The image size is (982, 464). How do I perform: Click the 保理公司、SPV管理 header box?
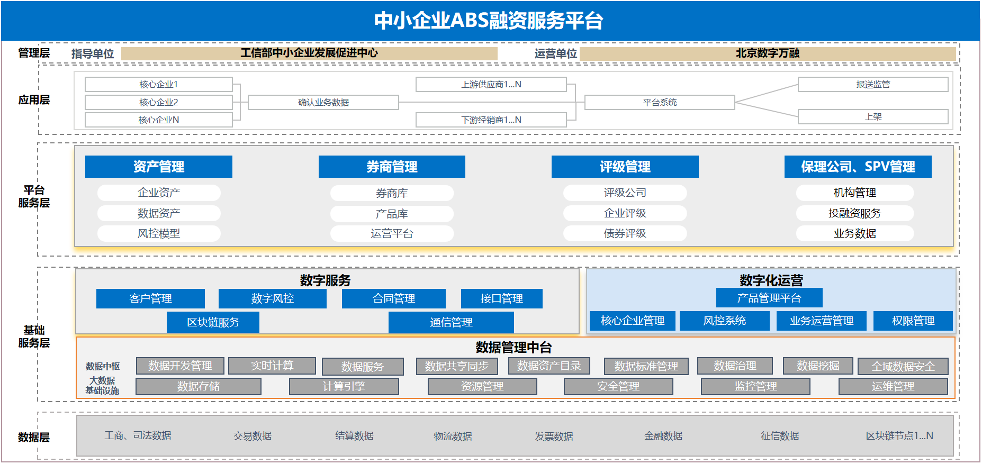(x=858, y=167)
